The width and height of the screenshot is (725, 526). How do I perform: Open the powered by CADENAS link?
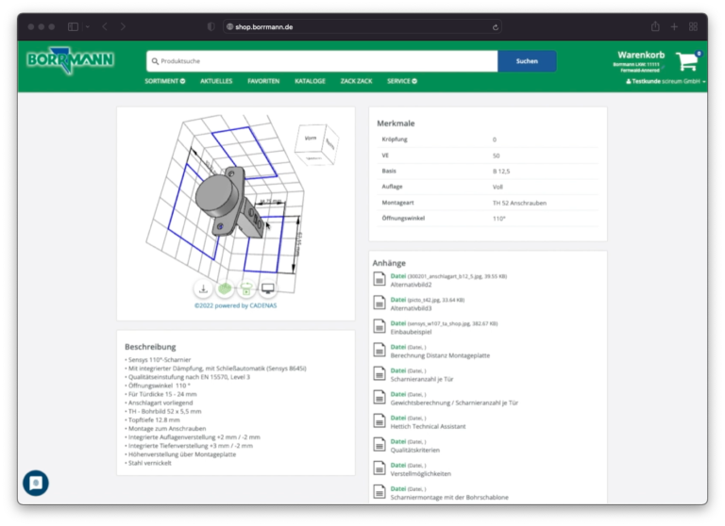(235, 305)
